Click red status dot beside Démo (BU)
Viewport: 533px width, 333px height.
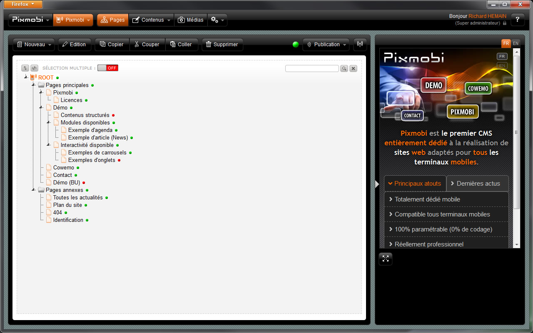coord(84,183)
